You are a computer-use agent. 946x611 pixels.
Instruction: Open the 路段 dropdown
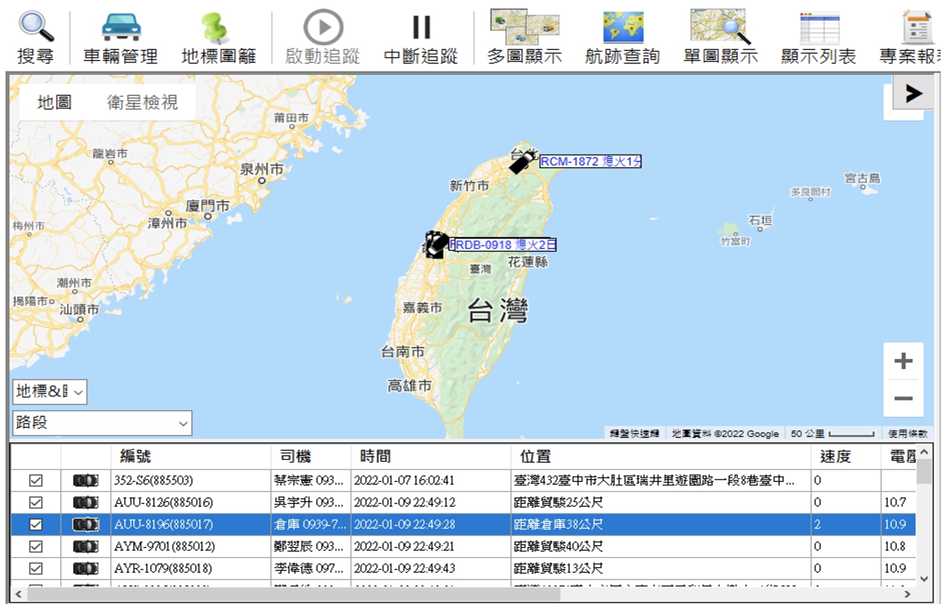pyautogui.click(x=102, y=423)
